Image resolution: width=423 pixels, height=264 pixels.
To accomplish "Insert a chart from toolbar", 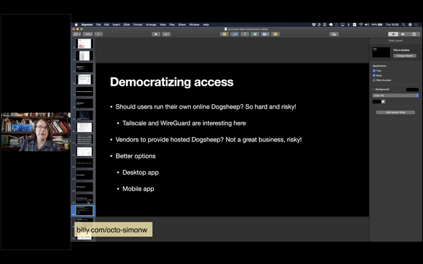I will pos(234,34).
